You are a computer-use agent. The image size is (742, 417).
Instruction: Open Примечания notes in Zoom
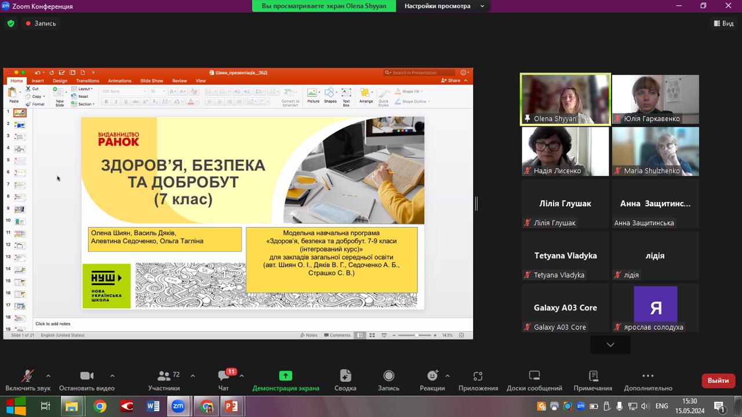coord(593,381)
